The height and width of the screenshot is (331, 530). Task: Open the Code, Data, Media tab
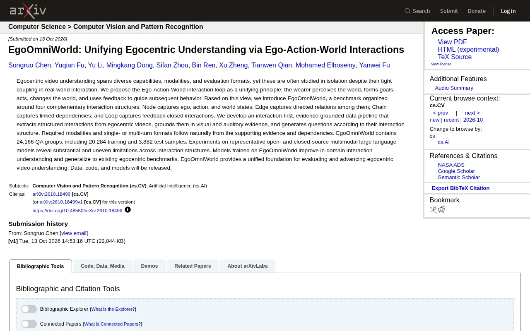tap(103, 266)
